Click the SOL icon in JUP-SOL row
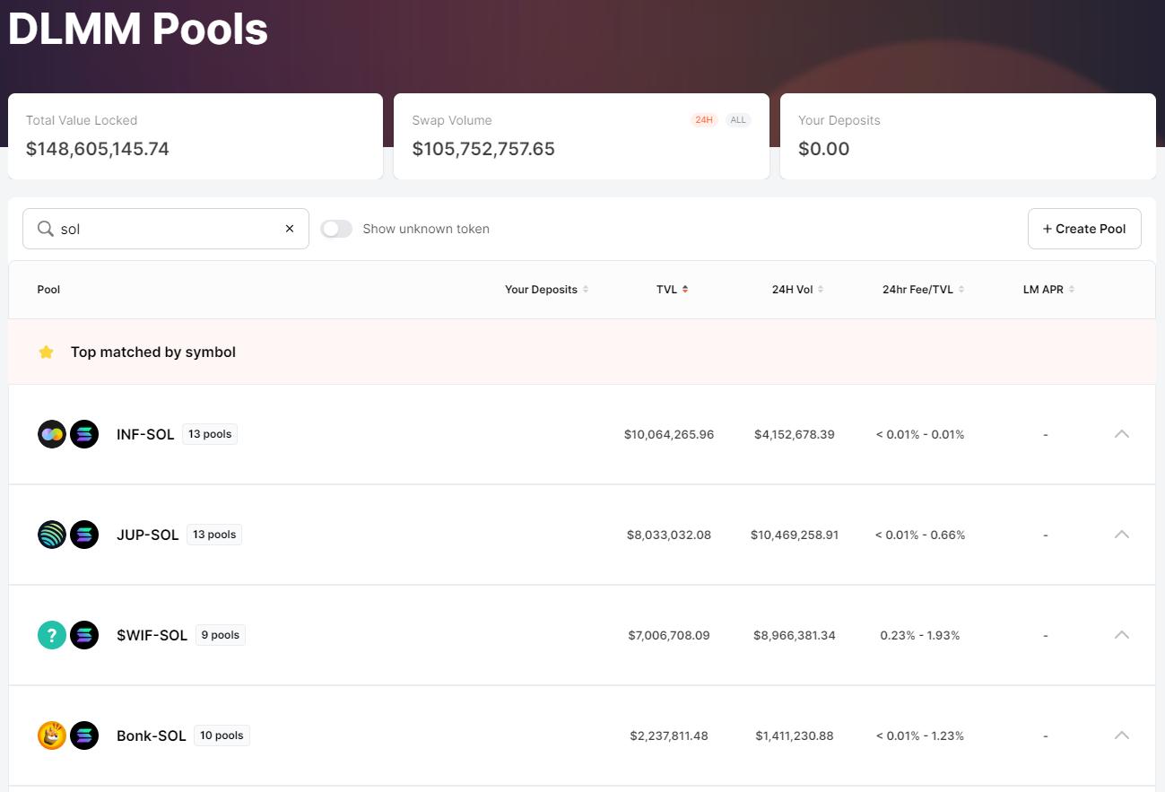Image resolution: width=1165 pixels, height=792 pixels. click(x=84, y=535)
